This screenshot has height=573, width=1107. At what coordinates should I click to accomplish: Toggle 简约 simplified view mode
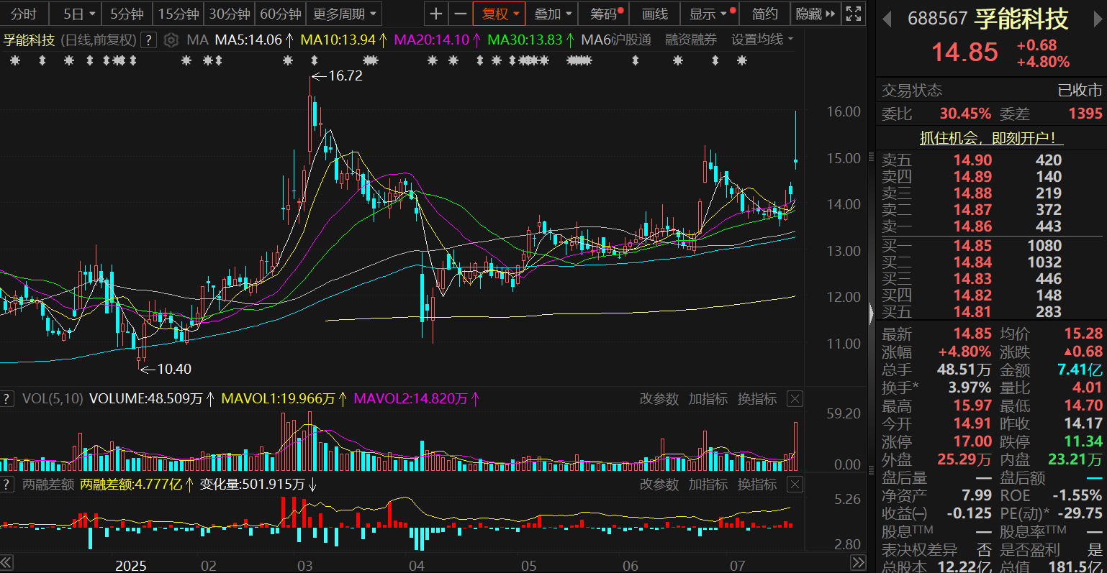click(764, 14)
